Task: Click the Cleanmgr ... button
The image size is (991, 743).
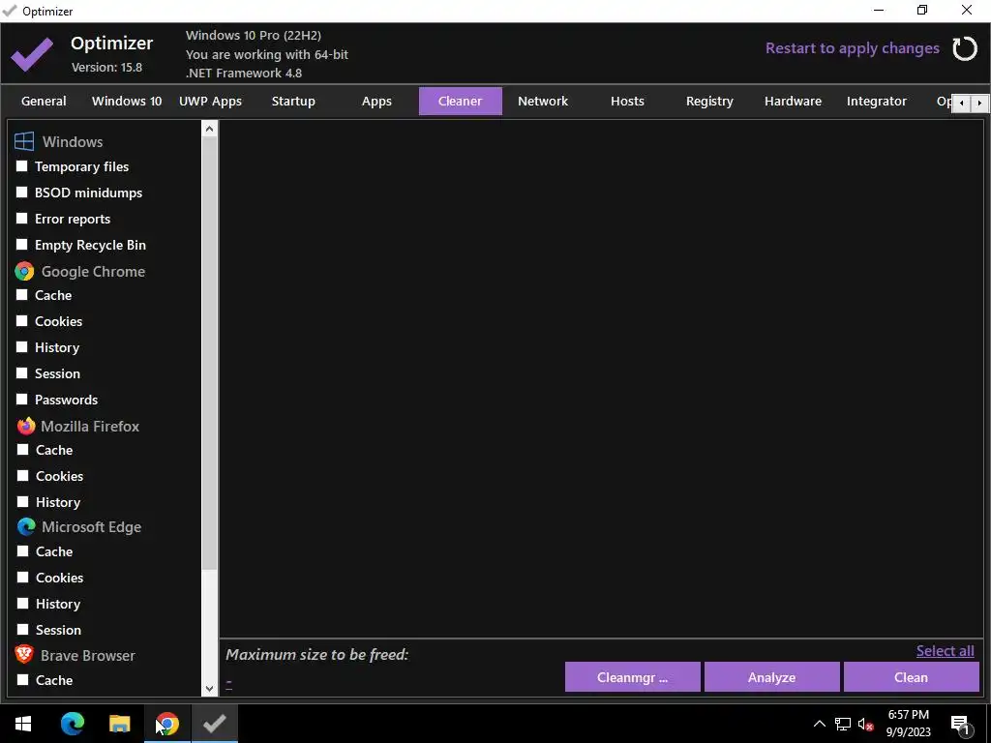Action: click(633, 677)
